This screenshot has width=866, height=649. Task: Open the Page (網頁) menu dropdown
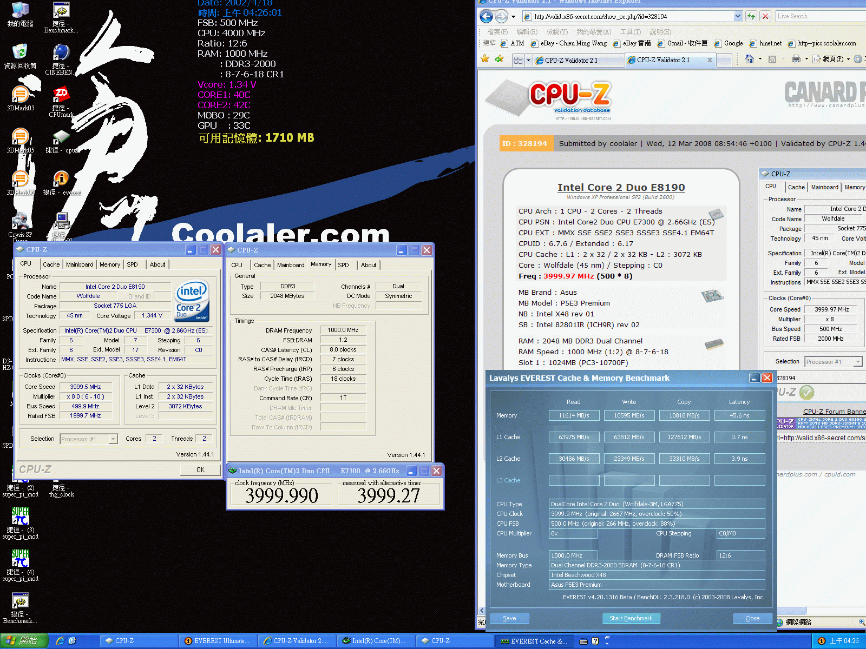click(831, 59)
